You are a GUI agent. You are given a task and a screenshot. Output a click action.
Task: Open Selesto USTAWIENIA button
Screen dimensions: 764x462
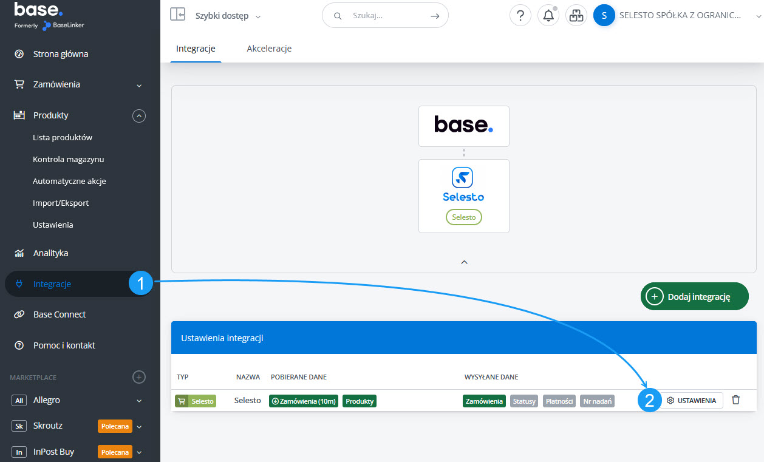click(691, 401)
